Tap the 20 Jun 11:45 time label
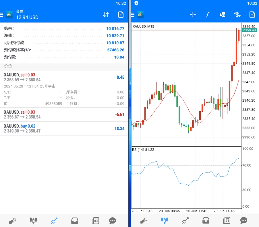The width and height of the screenshot is (259, 227). click(197, 211)
